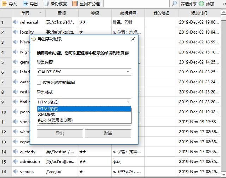Sort by 我的笔记 column header
The height and width of the screenshot is (178, 226).
[x=161, y=13]
